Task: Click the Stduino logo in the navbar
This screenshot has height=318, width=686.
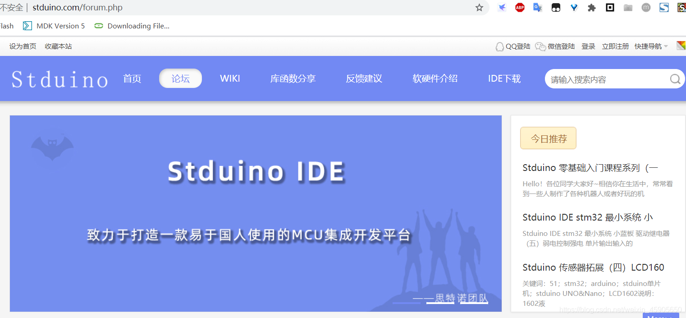Action: pos(59,79)
